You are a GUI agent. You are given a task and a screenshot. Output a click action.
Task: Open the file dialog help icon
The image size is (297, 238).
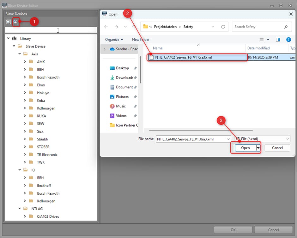(288, 40)
